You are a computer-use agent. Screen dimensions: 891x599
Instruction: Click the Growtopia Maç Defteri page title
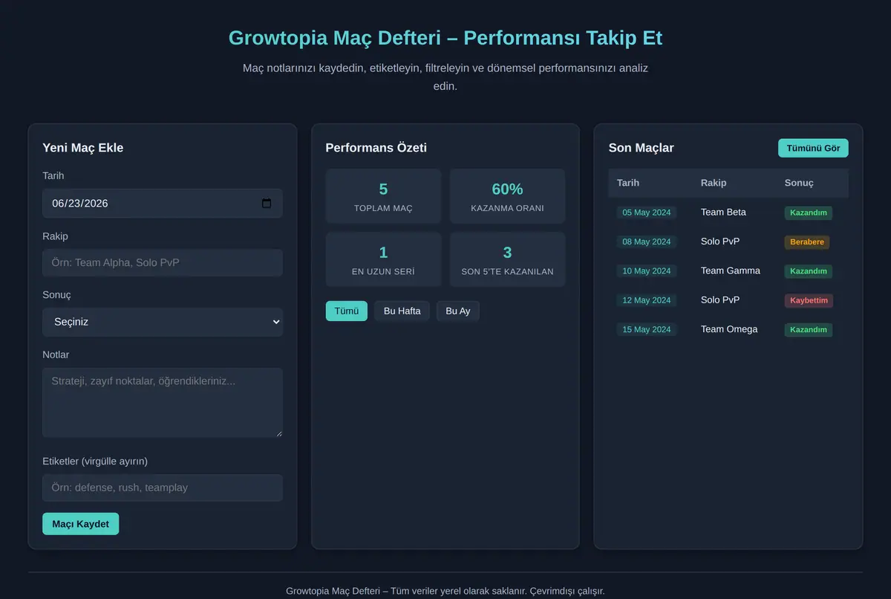coord(446,38)
